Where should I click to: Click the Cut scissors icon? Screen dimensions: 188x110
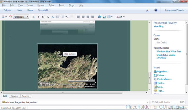(x=3, y=17)
